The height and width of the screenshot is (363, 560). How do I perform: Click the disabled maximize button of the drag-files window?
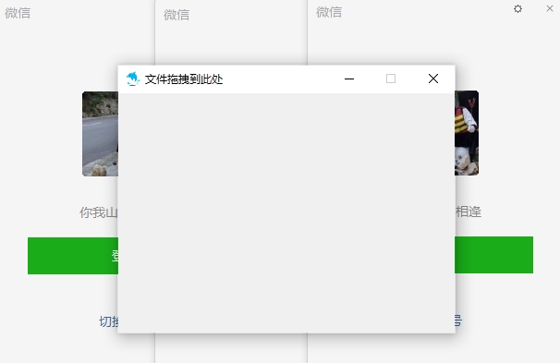tap(391, 79)
